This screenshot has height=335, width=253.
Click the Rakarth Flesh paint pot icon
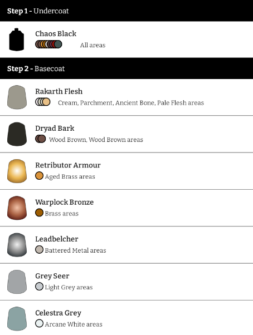coord(17,97)
